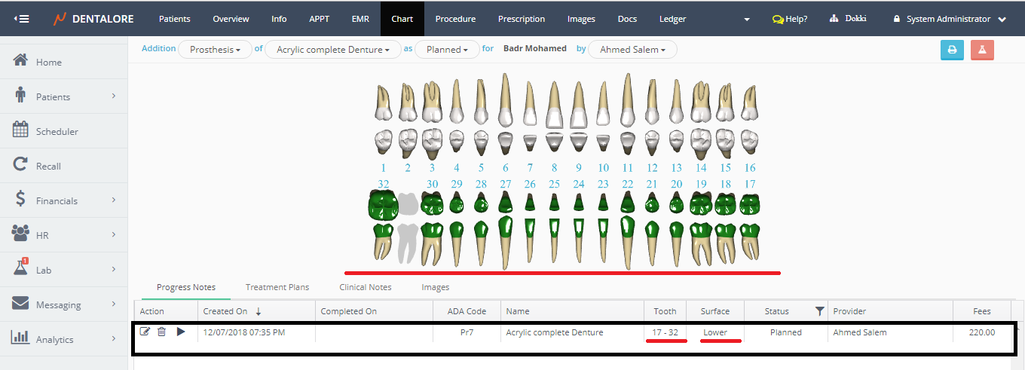Click the red lab flask button
Viewport: 1025px width, 370px height.
[982, 50]
